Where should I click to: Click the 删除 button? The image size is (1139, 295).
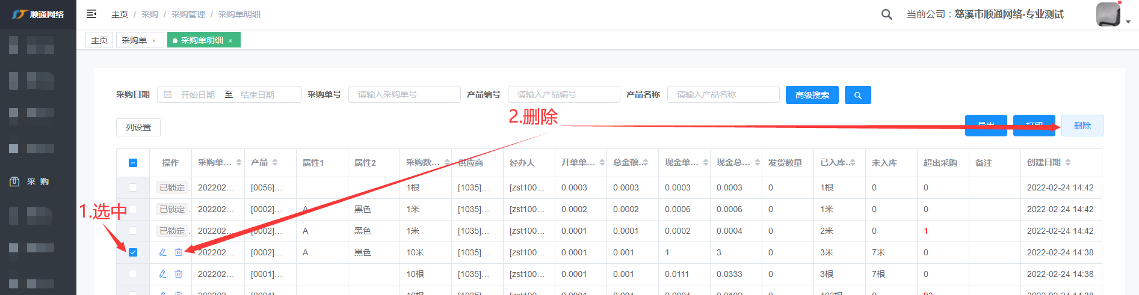click(x=1082, y=126)
